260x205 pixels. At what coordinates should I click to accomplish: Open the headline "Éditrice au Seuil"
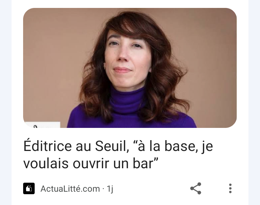coord(118,155)
